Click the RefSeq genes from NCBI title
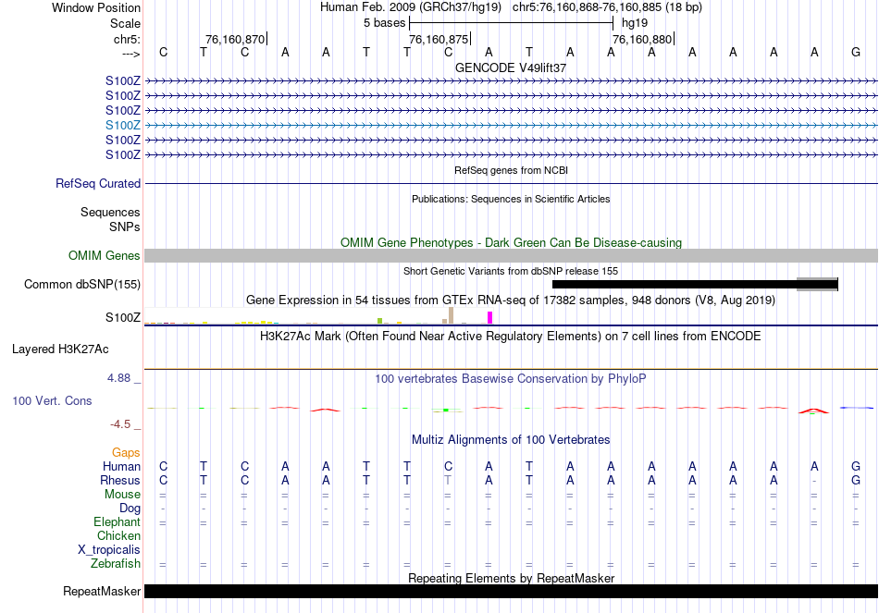 pyautogui.click(x=512, y=170)
